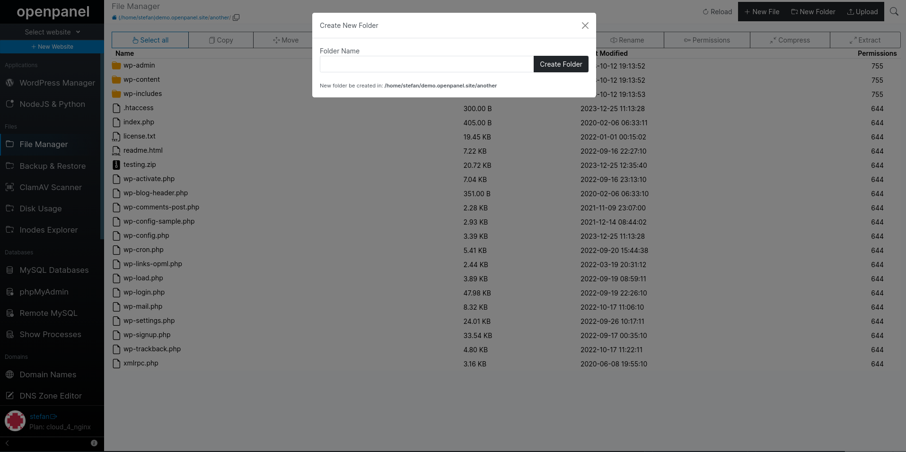Viewport: 906px width, 452px height.
Task: Click the Compress toolbar button
Action: [790, 40]
